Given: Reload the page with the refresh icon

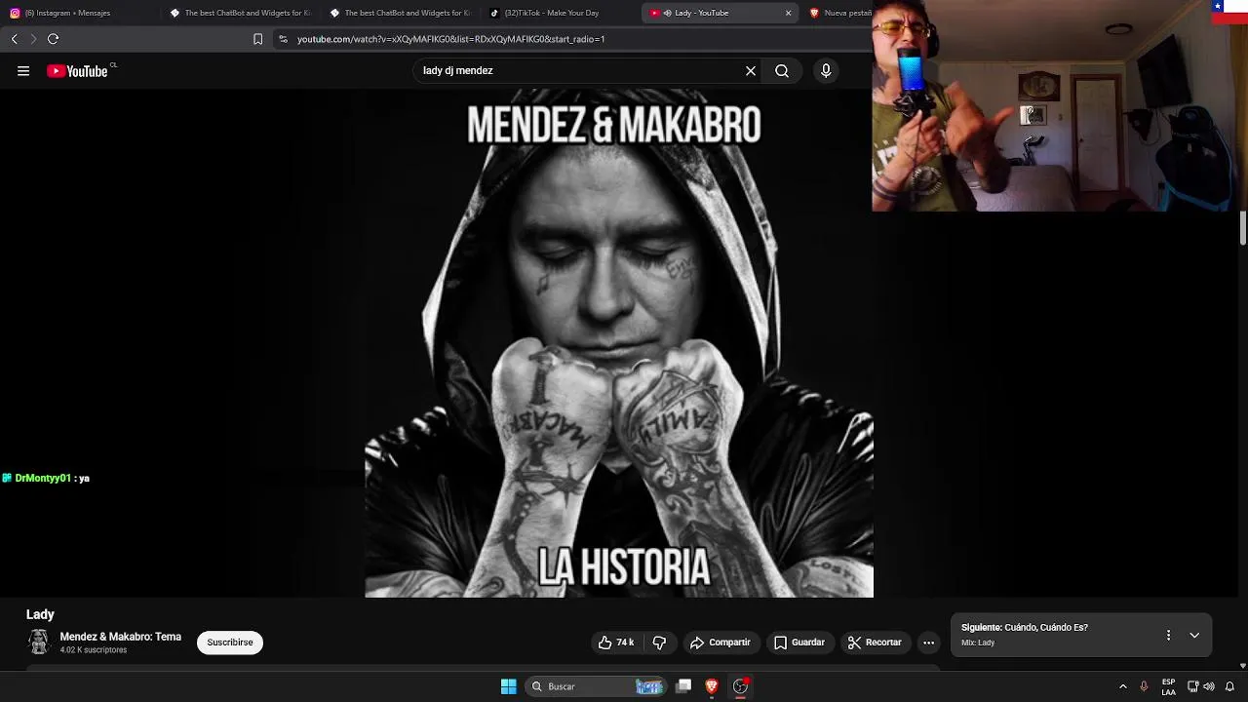Looking at the screenshot, I should [53, 39].
